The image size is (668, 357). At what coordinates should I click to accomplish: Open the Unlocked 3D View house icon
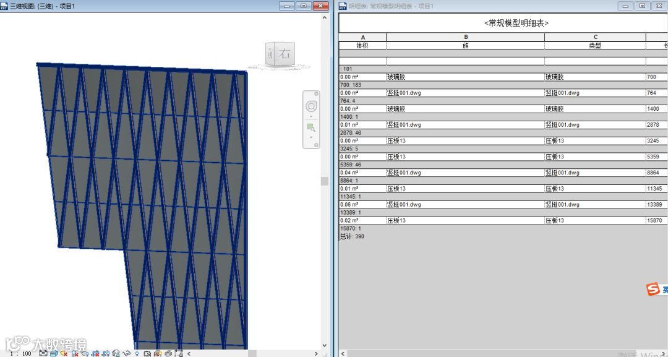pyautogui.click(x=116, y=353)
